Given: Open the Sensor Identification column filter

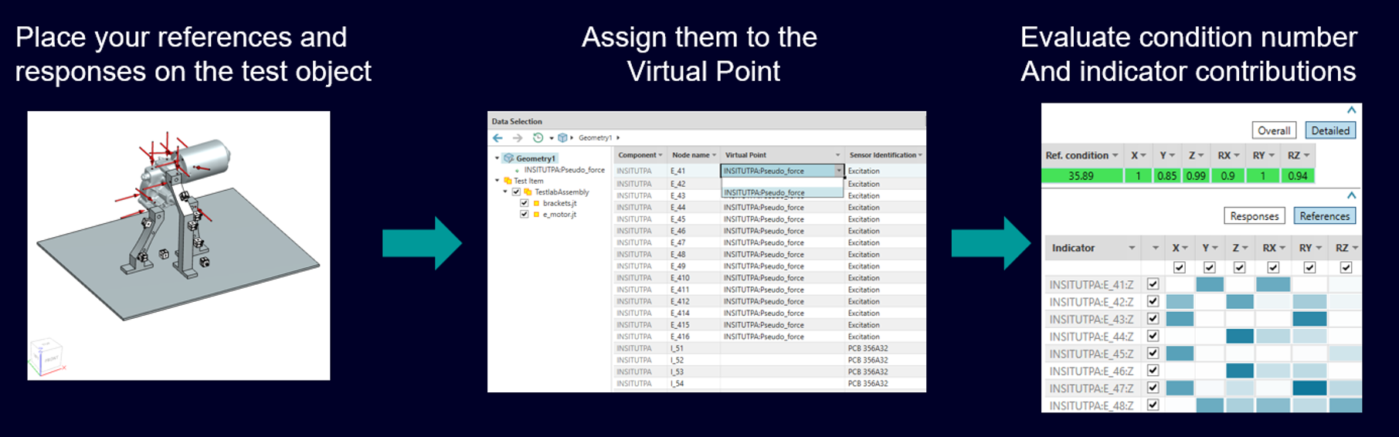Looking at the screenshot, I should point(921,155).
